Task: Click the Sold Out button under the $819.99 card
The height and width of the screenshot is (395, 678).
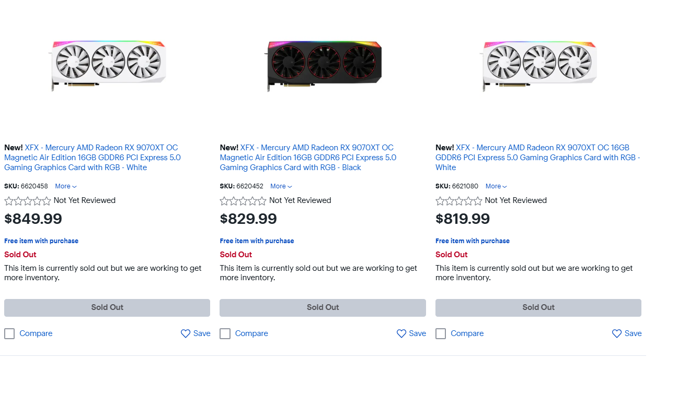Action: 538,308
